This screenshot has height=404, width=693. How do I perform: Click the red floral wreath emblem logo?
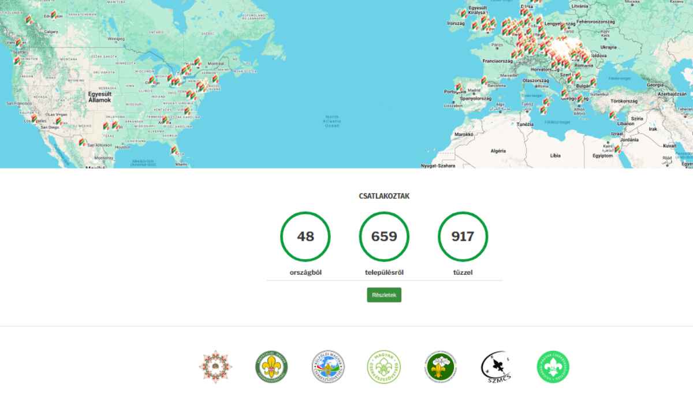click(x=215, y=366)
